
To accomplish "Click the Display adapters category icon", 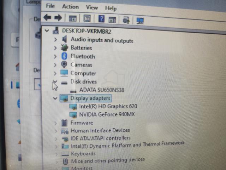I will 64,98.
